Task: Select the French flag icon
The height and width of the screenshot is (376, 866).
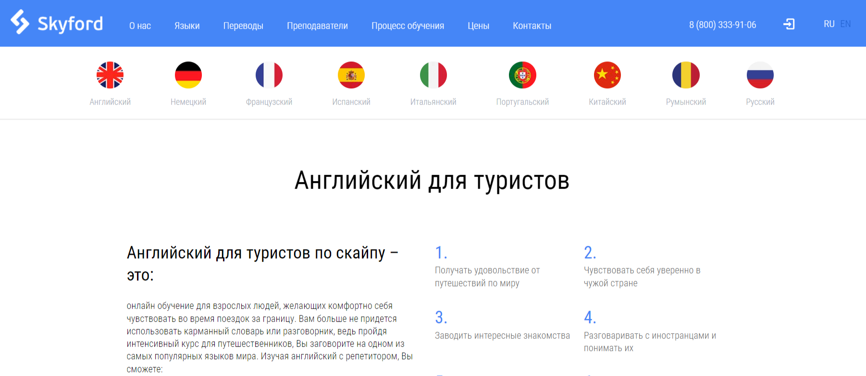Action: tap(269, 75)
